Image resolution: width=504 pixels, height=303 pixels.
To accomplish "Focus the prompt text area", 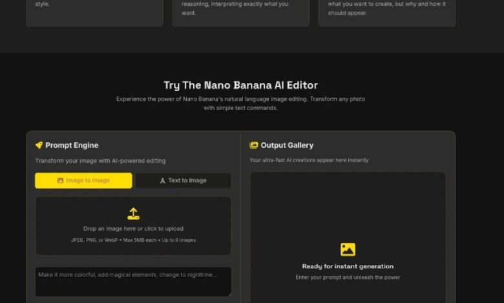I will 133,282.
